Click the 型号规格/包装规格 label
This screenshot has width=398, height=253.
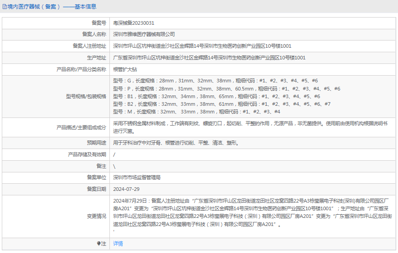86,96
